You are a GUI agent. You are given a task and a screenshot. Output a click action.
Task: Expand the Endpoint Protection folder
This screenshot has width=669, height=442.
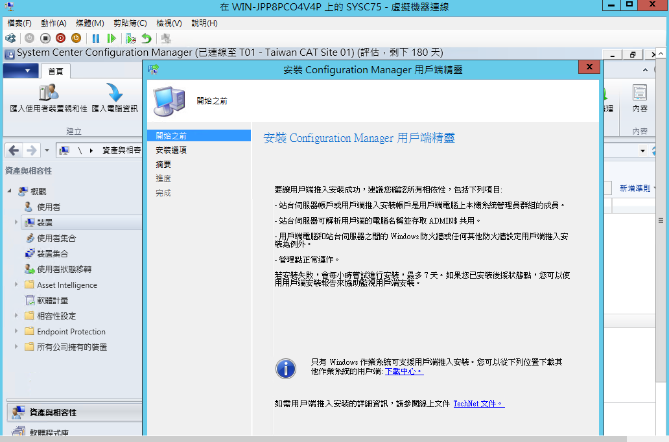(x=16, y=331)
